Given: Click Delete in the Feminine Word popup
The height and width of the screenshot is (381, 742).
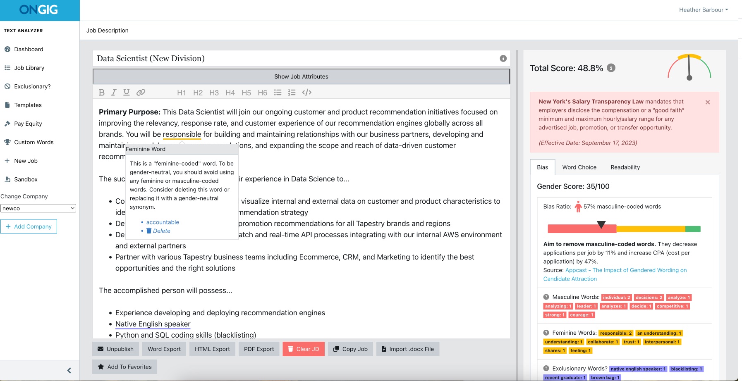Looking at the screenshot, I should (x=158, y=231).
